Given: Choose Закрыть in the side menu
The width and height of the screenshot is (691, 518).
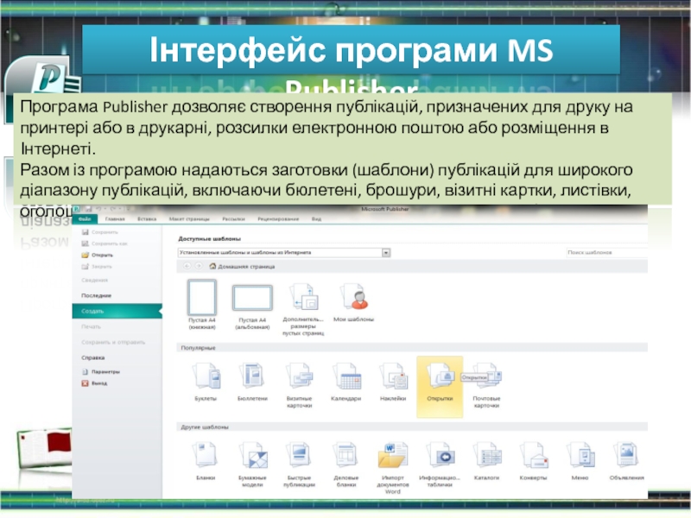Looking at the screenshot, I should [97, 267].
